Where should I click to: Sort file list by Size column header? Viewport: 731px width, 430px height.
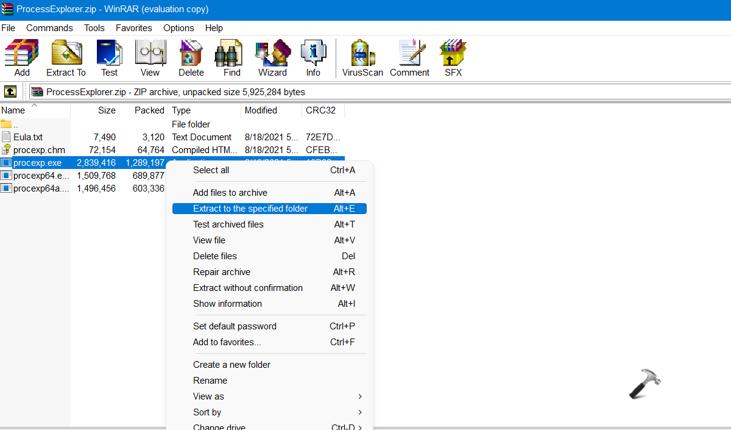106,110
